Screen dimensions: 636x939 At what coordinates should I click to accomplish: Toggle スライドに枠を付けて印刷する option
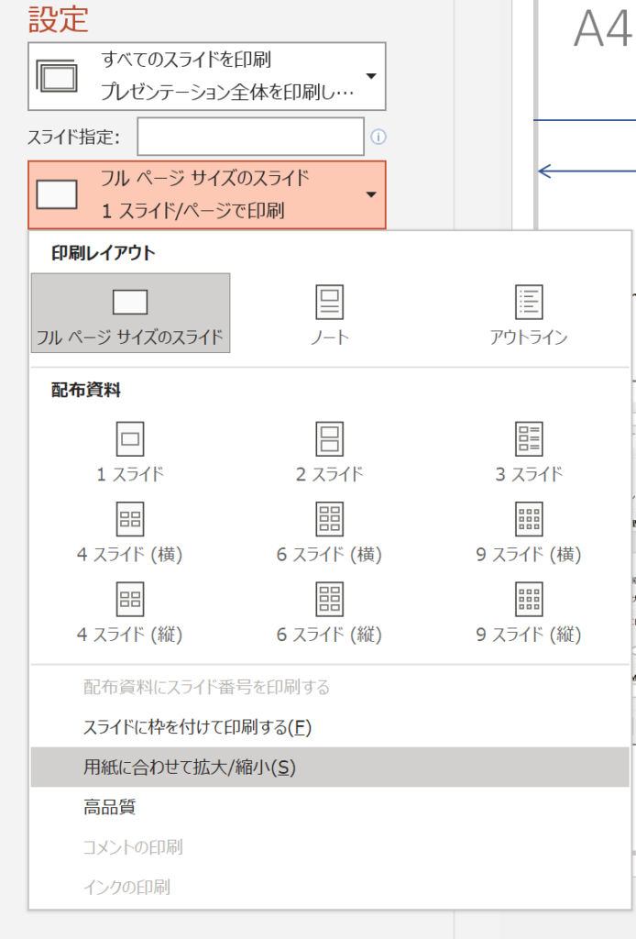click(197, 727)
